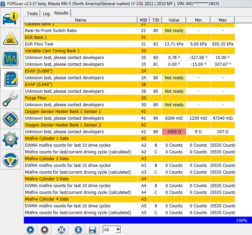Switch to the Tests tab
252x235 pixels.
(x=32, y=13)
